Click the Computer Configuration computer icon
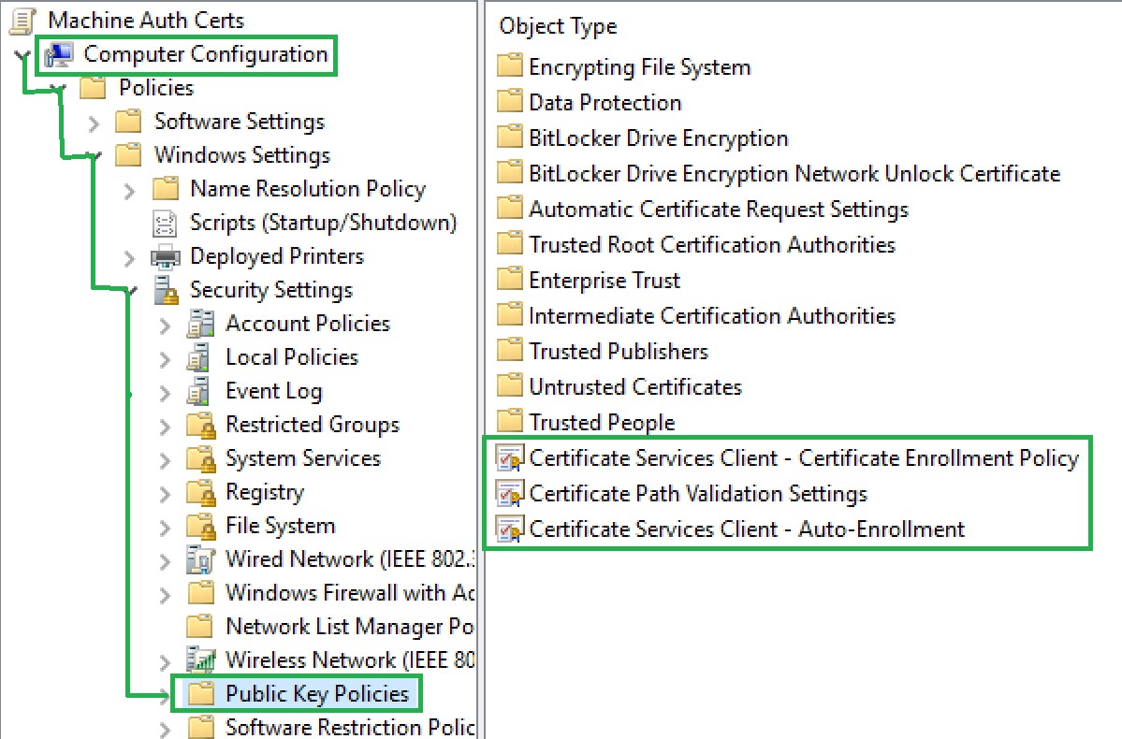This screenshot has width=1122, height=739. point(58,54)
